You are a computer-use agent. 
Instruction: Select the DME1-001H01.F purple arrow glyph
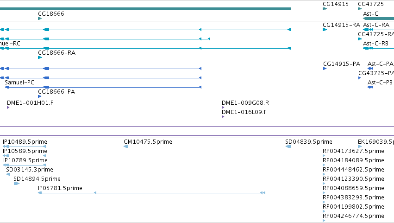point(8,108)
